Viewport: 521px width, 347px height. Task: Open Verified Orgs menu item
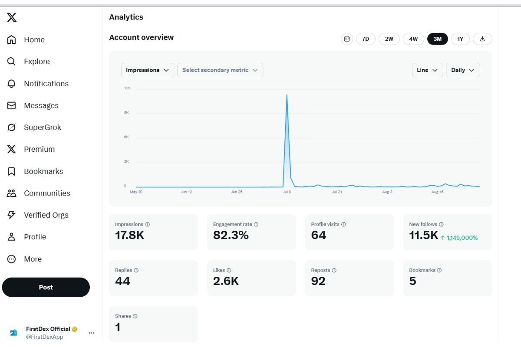pos(46,215)
